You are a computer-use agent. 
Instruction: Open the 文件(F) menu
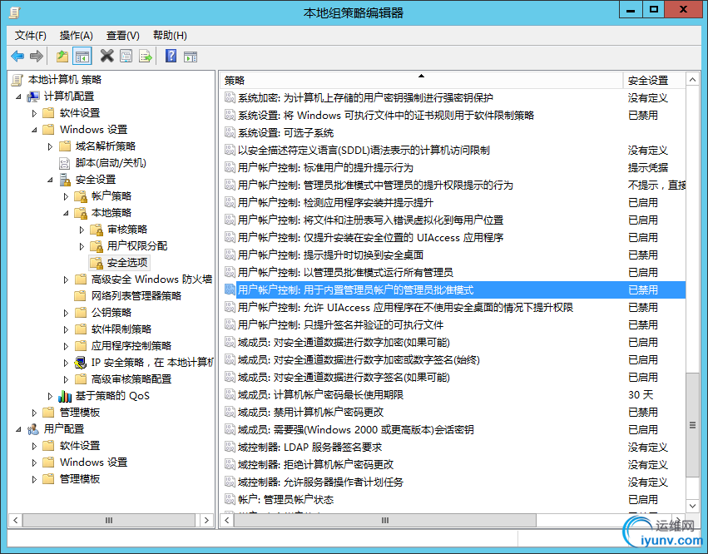[30, 35]
